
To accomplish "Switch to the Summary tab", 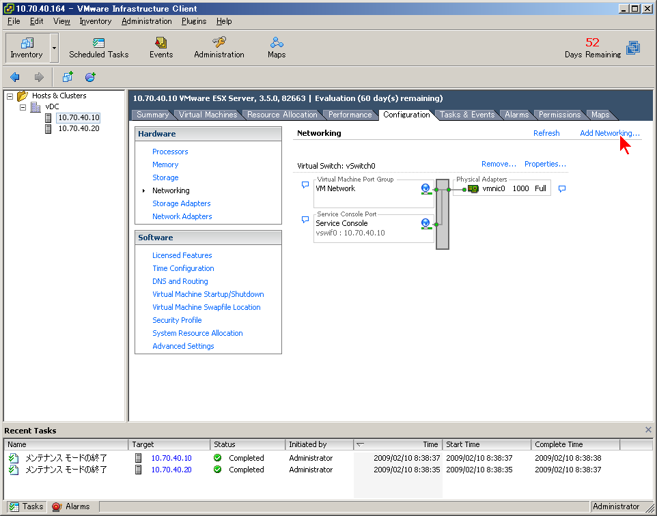I will [152, 115].
